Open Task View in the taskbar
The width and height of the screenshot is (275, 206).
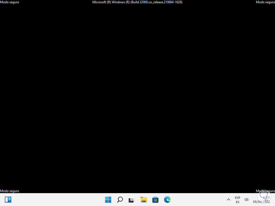tap(132, 200)
